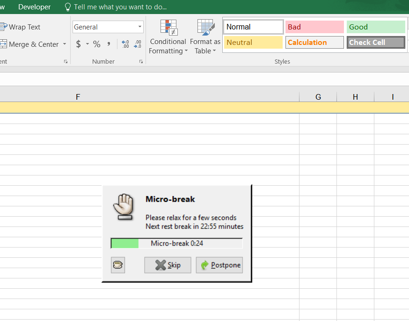The image size is (409, 321).
Task: Click Increase Decimal icon
Action: [x=125, y=44]
